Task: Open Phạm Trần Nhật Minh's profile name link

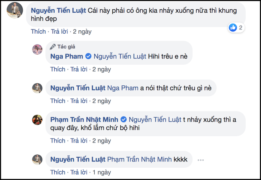Action: coord(85,119)
